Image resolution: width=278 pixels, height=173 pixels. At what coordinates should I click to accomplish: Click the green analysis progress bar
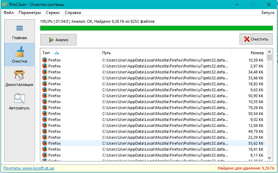157,28
